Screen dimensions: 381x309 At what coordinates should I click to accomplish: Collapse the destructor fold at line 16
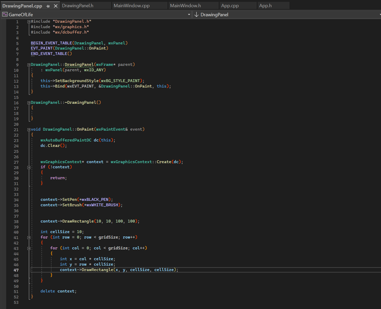29,102
